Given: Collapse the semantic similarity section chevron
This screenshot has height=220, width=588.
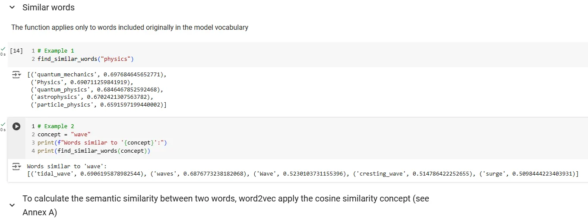Looking at the screenshot, I should 12,205.
